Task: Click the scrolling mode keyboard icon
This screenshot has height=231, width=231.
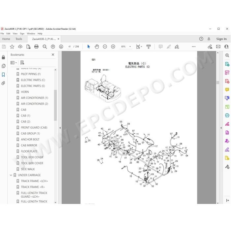Action: coord(148,47)
